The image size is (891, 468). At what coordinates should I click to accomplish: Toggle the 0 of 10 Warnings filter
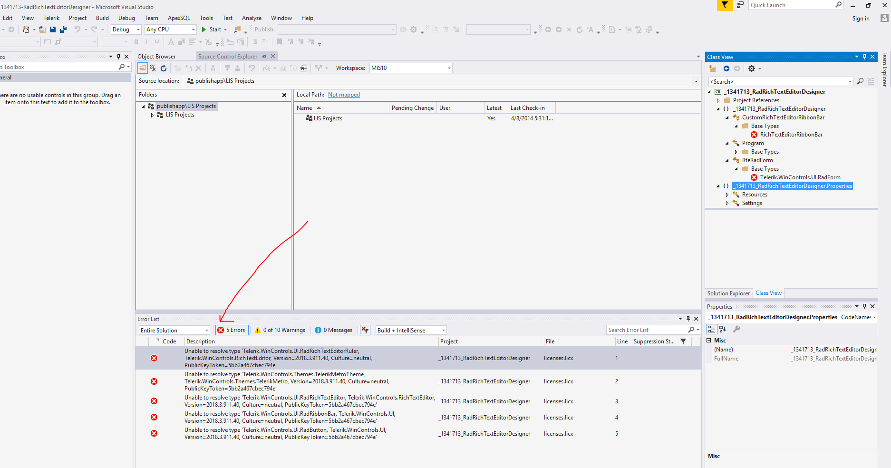[280, 330]
